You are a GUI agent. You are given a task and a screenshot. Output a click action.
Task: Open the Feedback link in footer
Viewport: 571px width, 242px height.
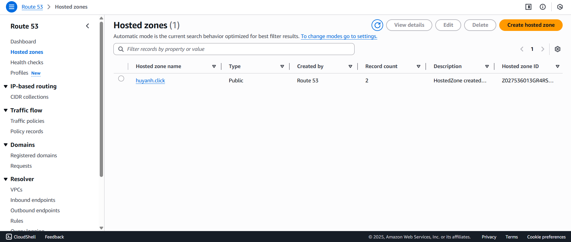click(54, 237)
